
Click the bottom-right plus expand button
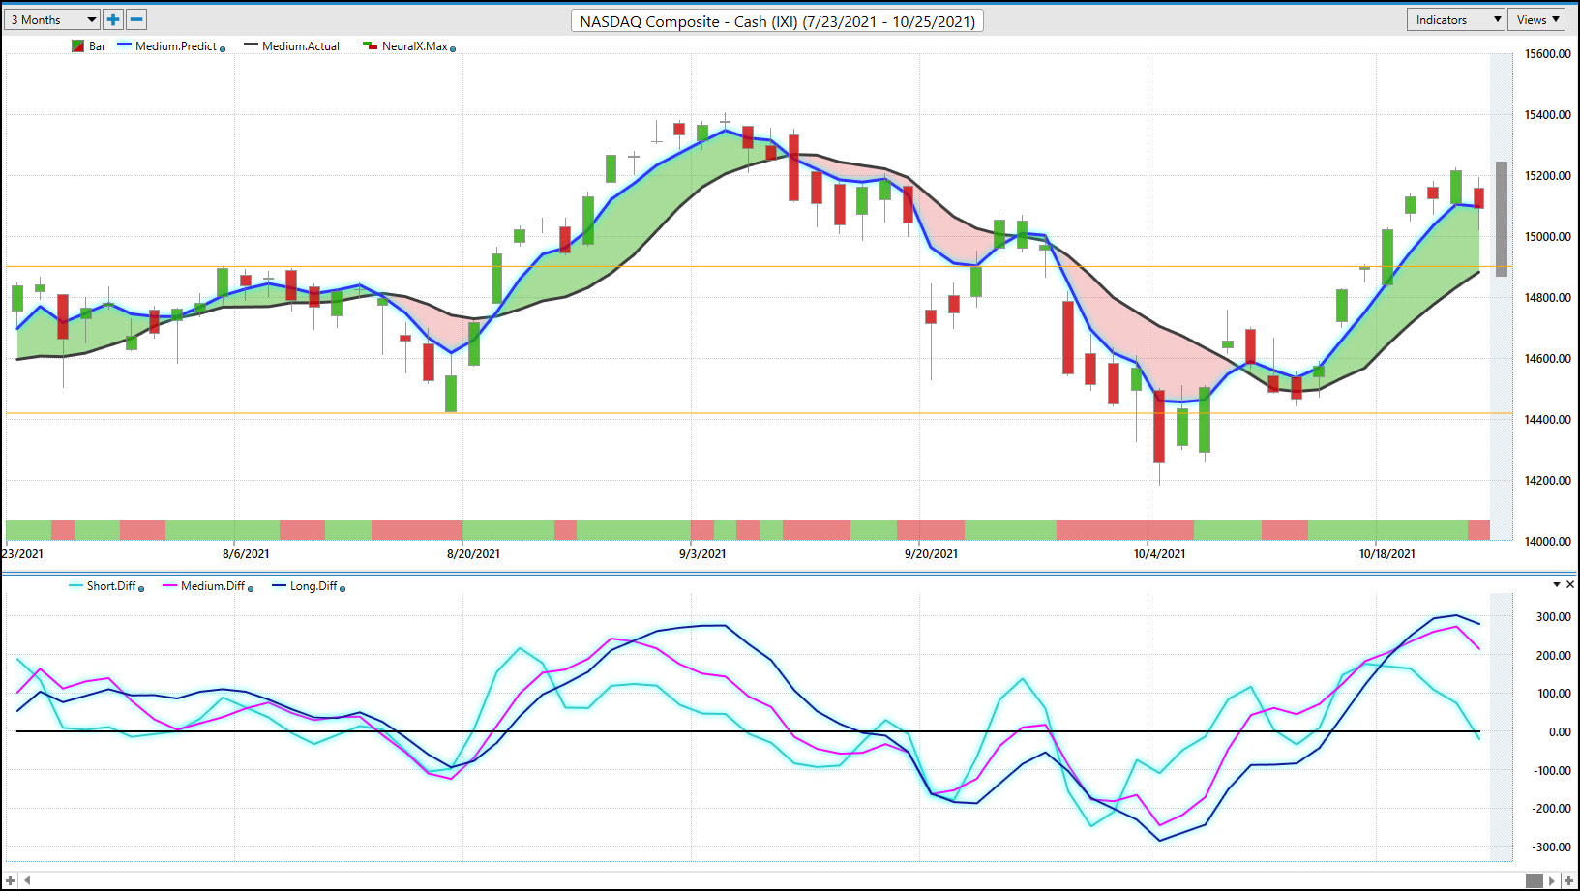(x=1568, y=880)
